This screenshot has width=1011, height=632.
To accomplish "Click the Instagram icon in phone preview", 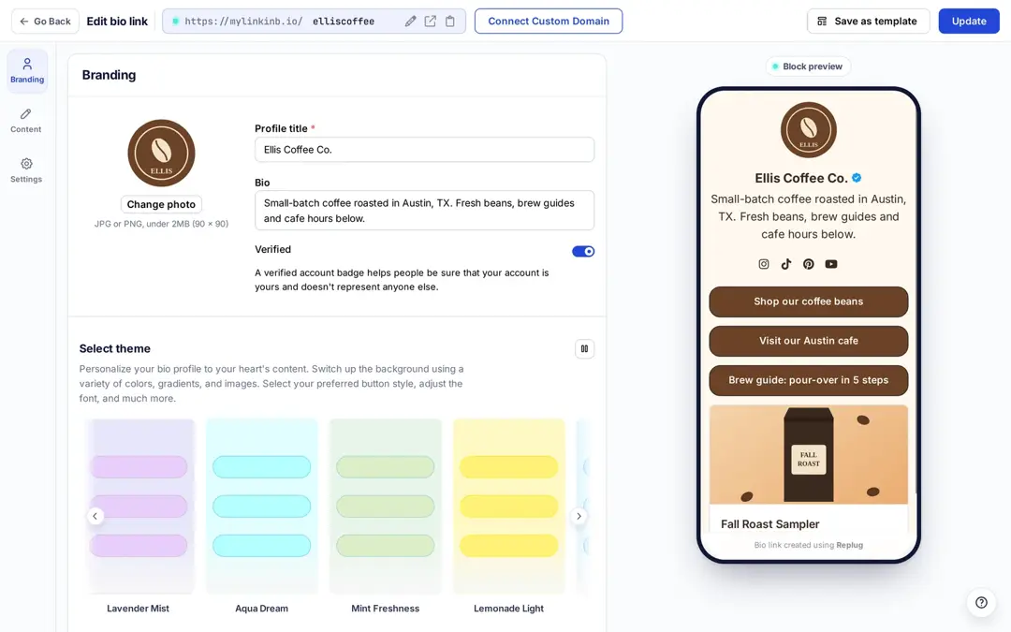I will (x=764, y=264).
